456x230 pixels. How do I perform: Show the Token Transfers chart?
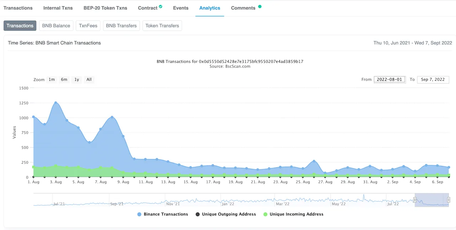[162, 26]
